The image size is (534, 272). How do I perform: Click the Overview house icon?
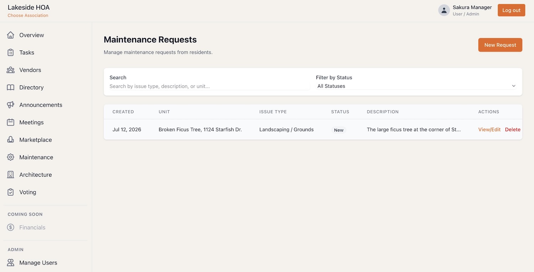pyautogui.click(x=11, y=35)
